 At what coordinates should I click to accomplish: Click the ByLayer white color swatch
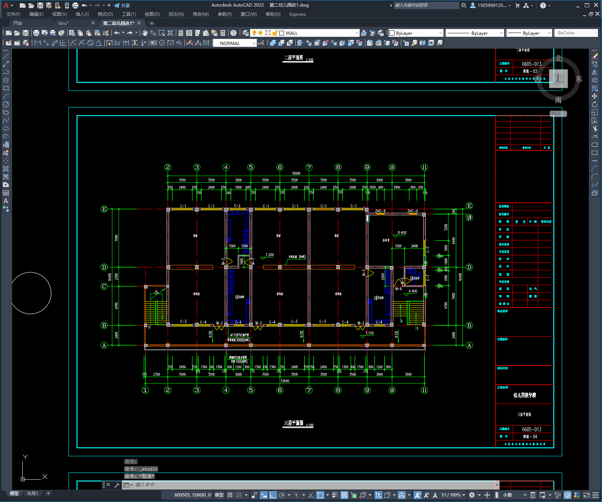[392, 33]
